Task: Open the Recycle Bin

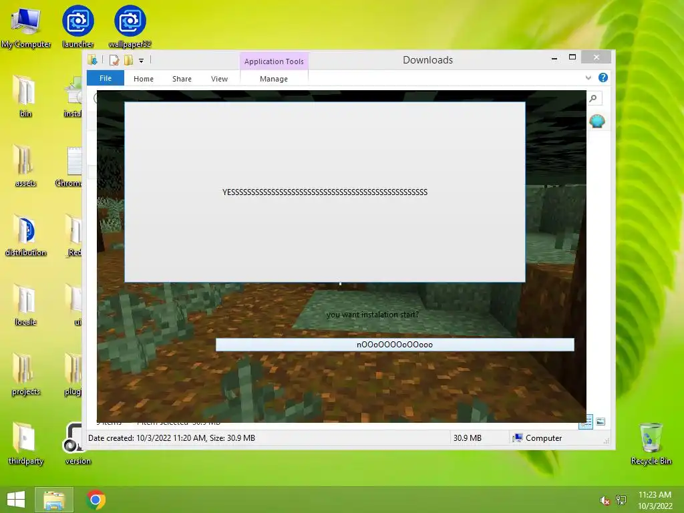Action: [x=651, y=444]
